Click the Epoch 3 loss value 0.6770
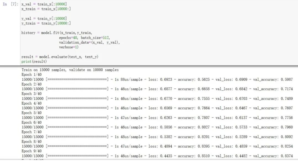This screenshot has width=298, height=161. 166,99
